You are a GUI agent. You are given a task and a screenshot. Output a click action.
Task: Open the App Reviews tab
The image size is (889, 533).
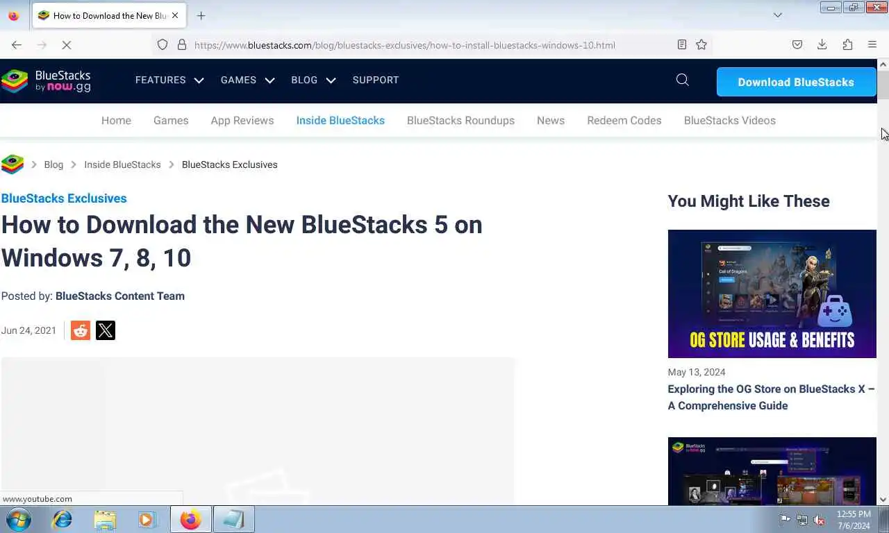[x=242, y=120]
